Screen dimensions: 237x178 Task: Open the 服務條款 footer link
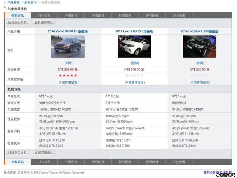tap(210, 172)
